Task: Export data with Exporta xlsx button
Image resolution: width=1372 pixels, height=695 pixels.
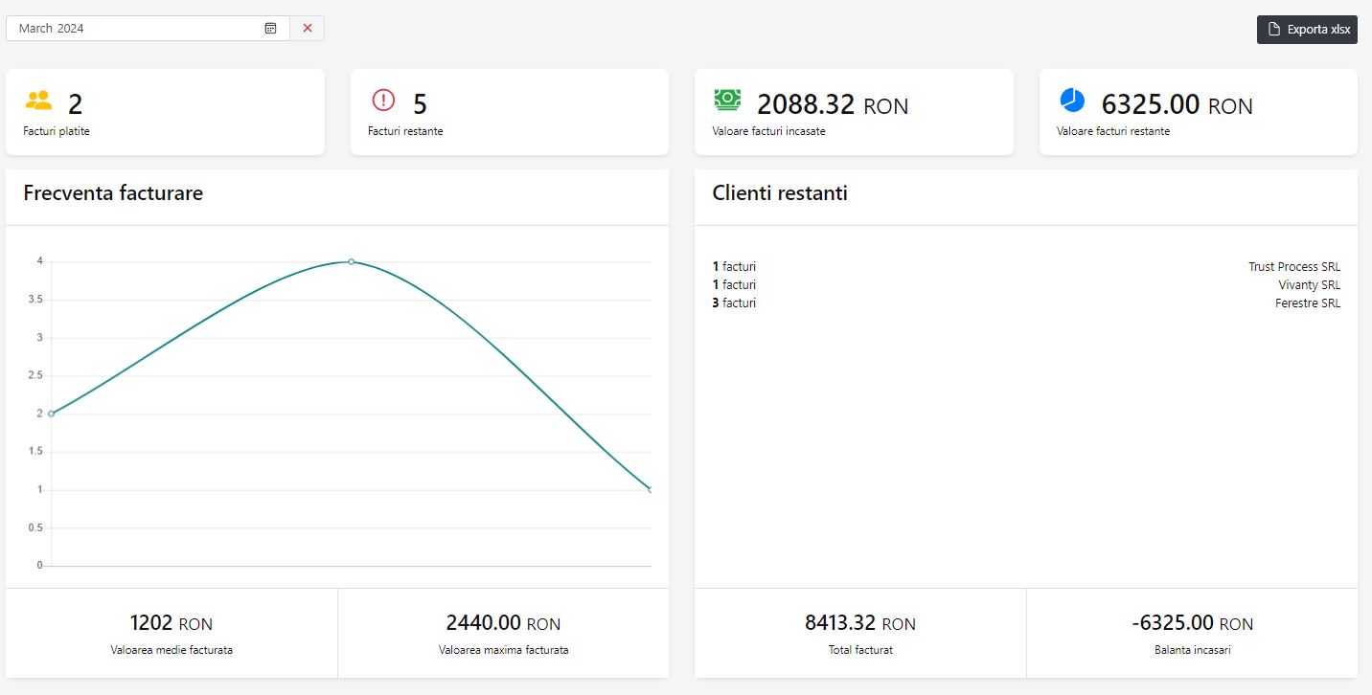Action: tap(1307, 29)
